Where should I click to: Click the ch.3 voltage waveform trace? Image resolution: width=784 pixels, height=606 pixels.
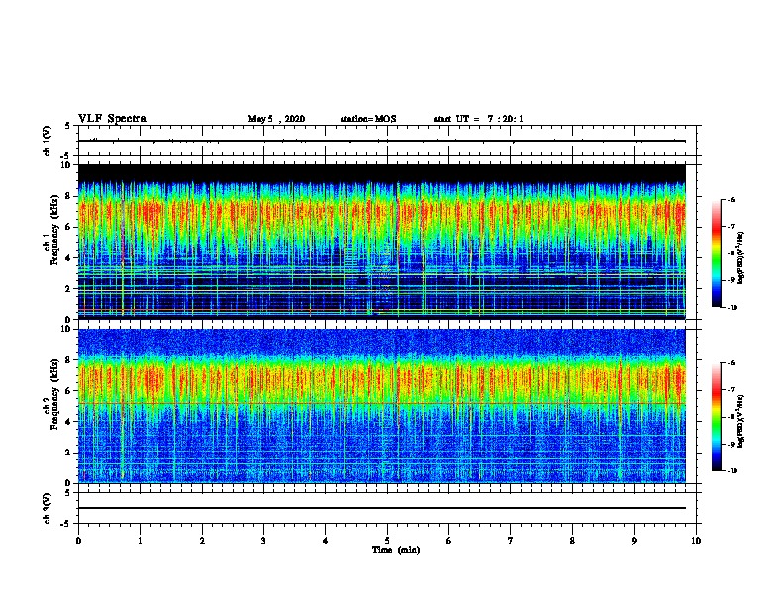381,508
